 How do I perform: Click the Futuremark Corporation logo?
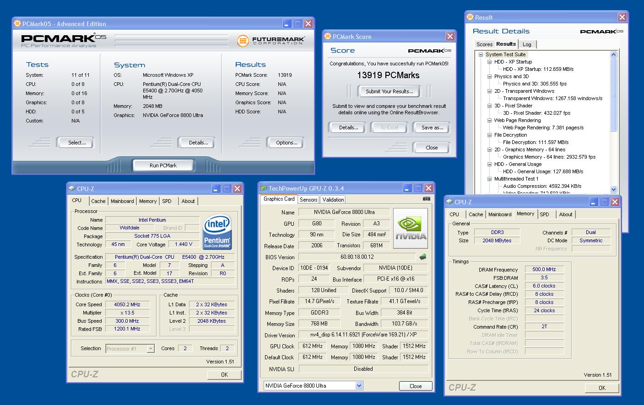point(271,41)
